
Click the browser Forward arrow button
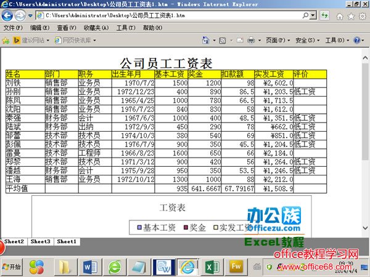point(20,16)
